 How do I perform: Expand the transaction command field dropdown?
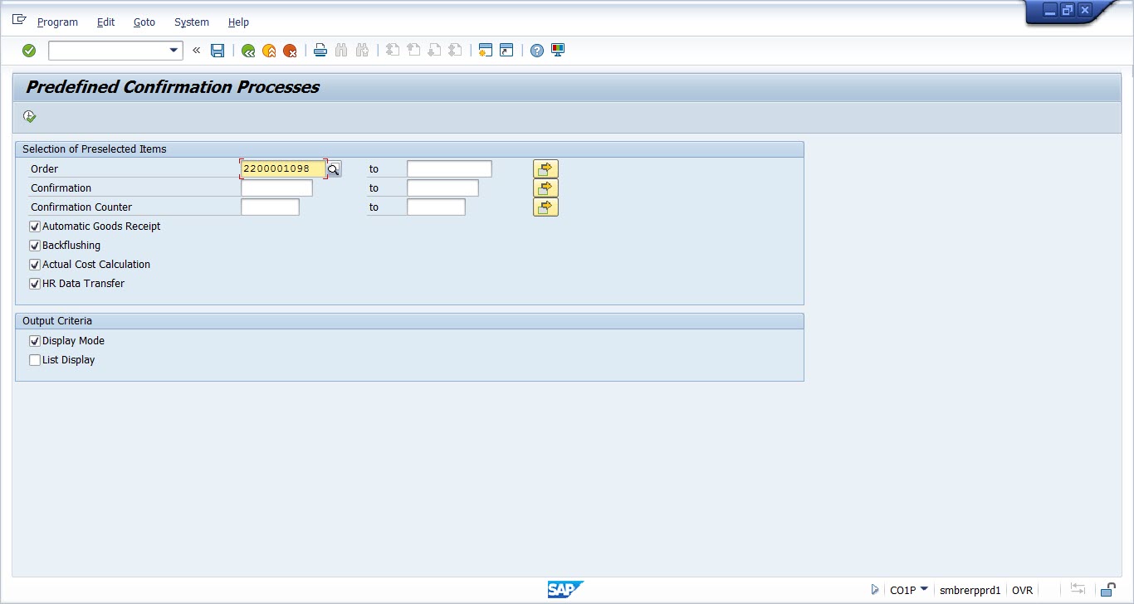point(174,51)
